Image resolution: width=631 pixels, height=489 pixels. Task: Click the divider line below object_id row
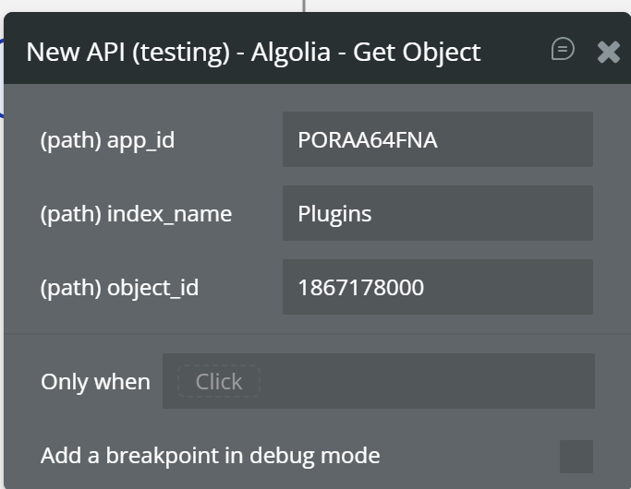tap(314, 333)
